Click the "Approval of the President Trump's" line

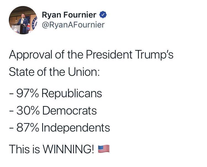pos(91,54)
